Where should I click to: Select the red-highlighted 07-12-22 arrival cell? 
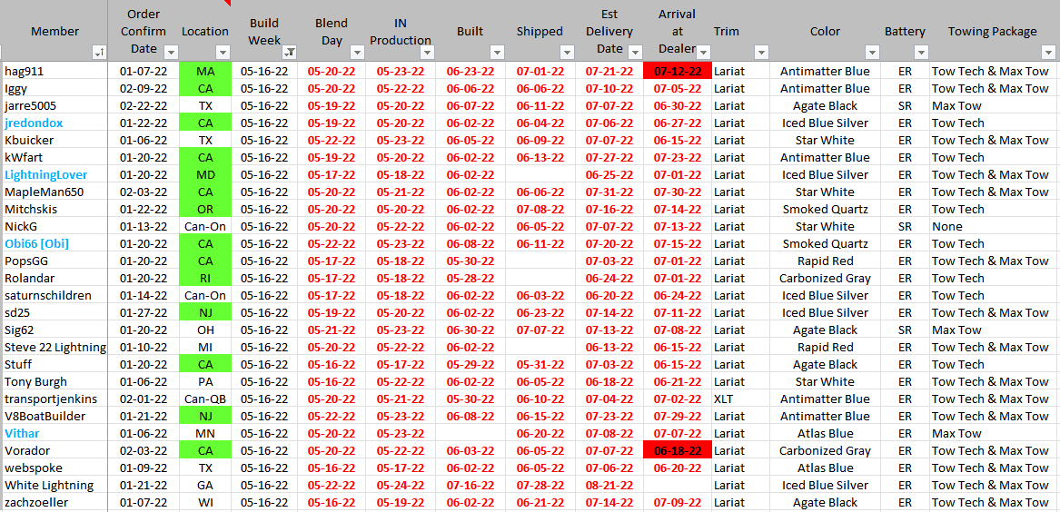pyautogui.click(x=677, y=72)
